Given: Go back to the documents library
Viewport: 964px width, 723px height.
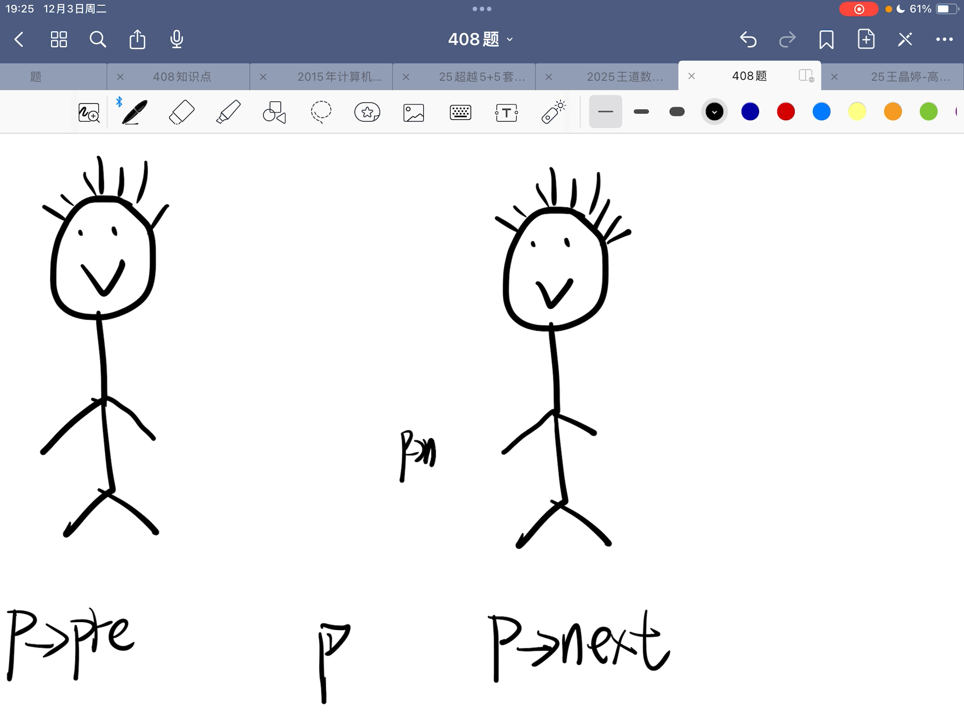Looking at the screenshot, I should point(19,39).
